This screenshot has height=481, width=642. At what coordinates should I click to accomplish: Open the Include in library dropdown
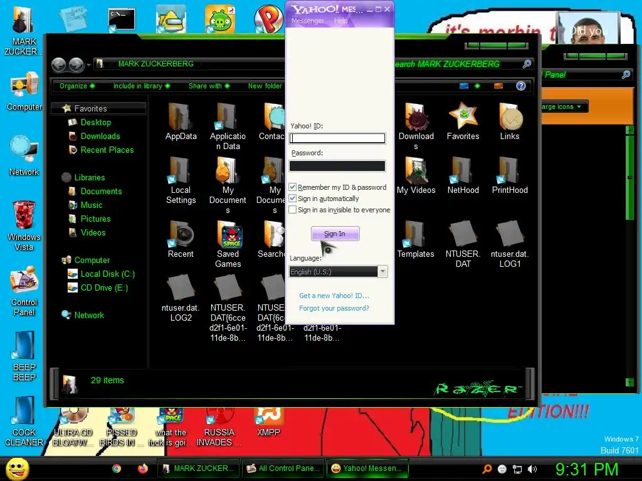point(141,86)
